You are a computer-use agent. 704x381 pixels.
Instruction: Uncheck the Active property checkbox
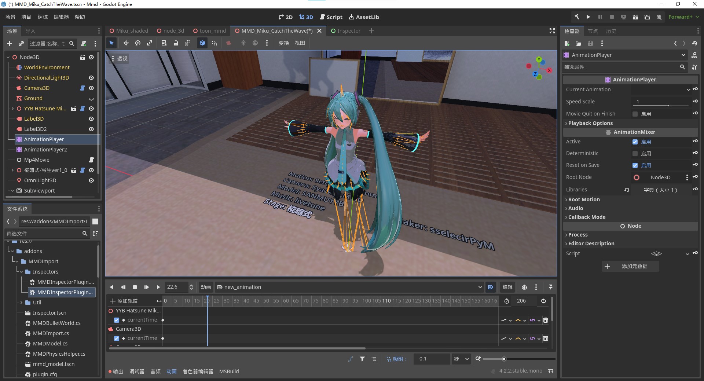coord(635,142)
